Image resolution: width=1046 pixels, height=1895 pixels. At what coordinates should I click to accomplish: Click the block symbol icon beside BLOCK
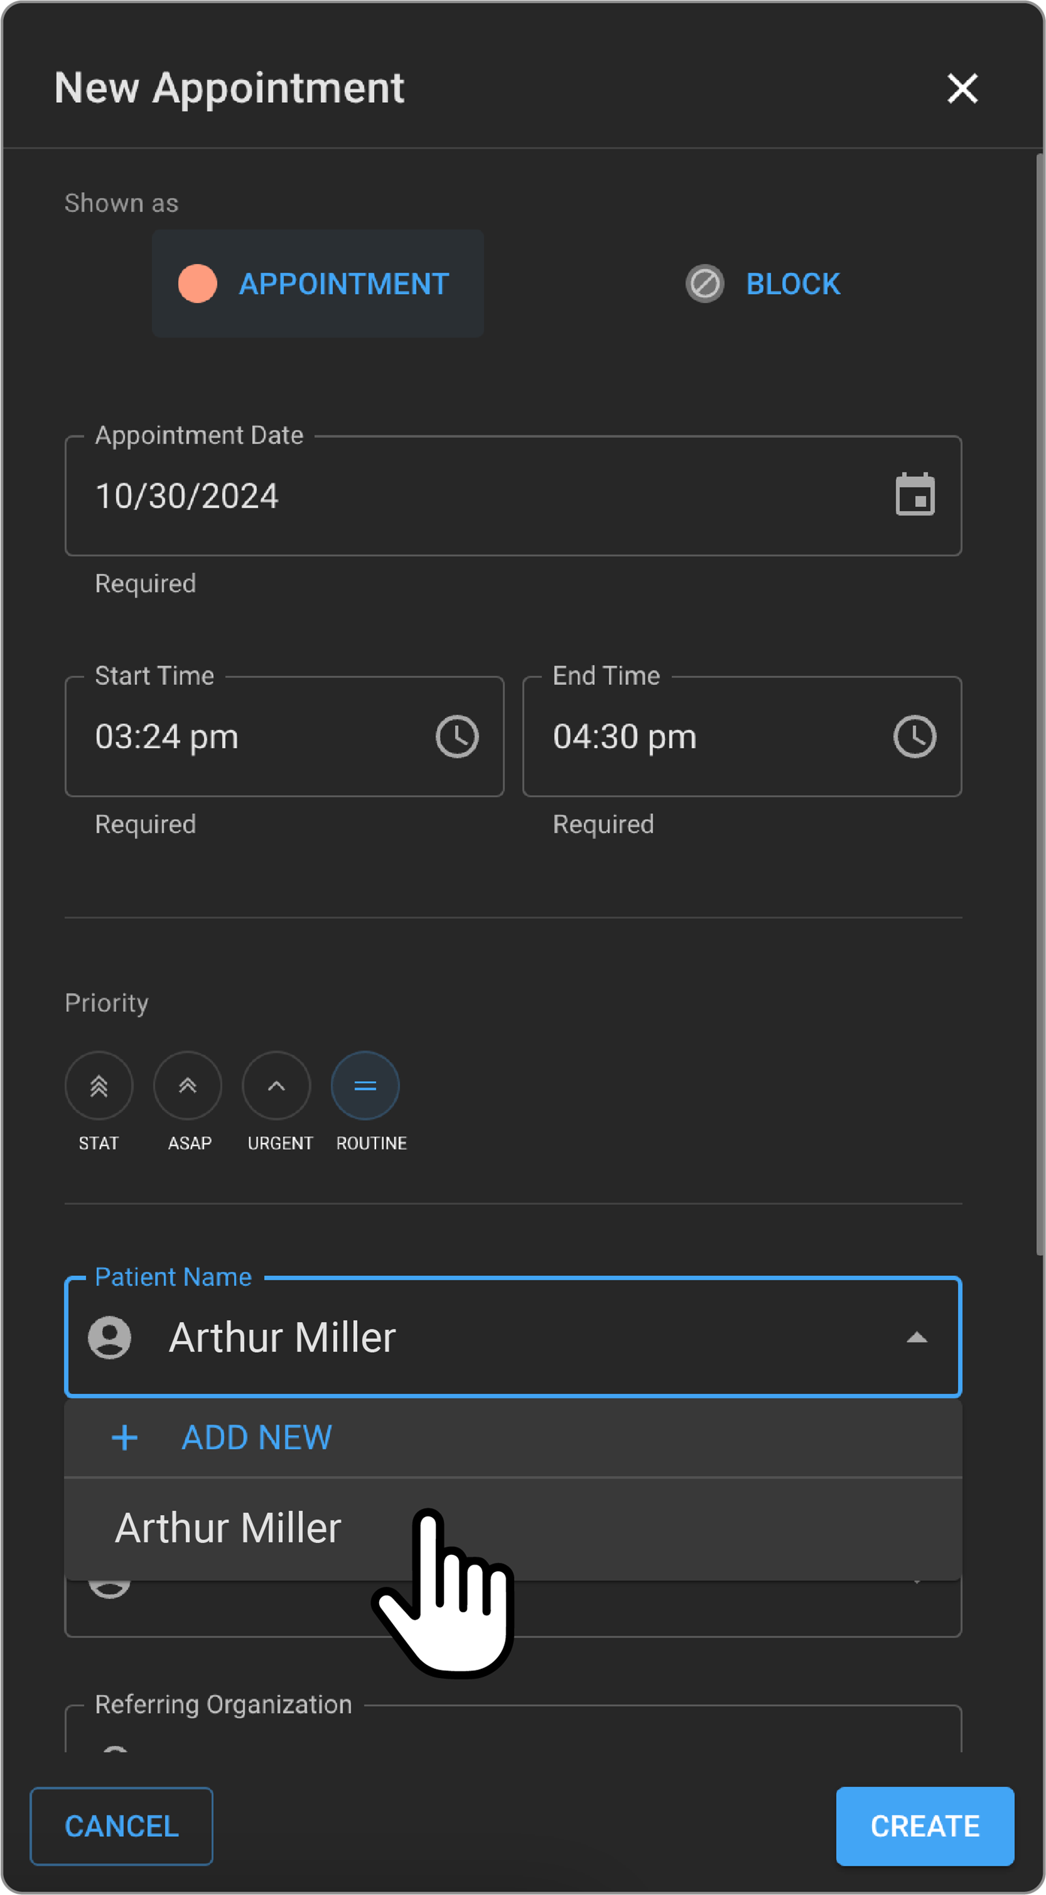click(x=705, y=284)
